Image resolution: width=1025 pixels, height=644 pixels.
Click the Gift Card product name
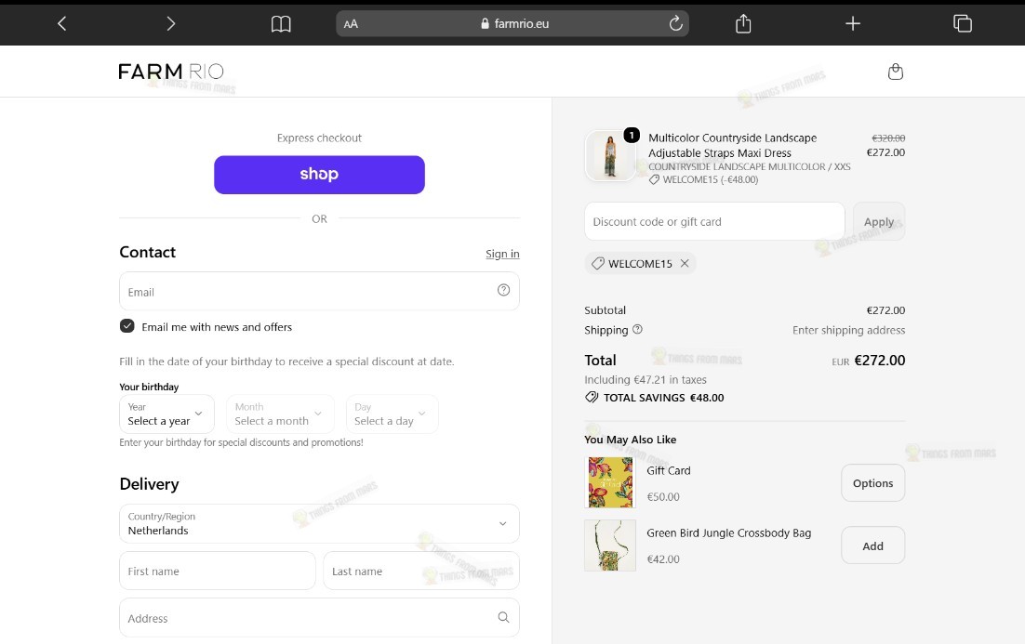tap(668, 470)
